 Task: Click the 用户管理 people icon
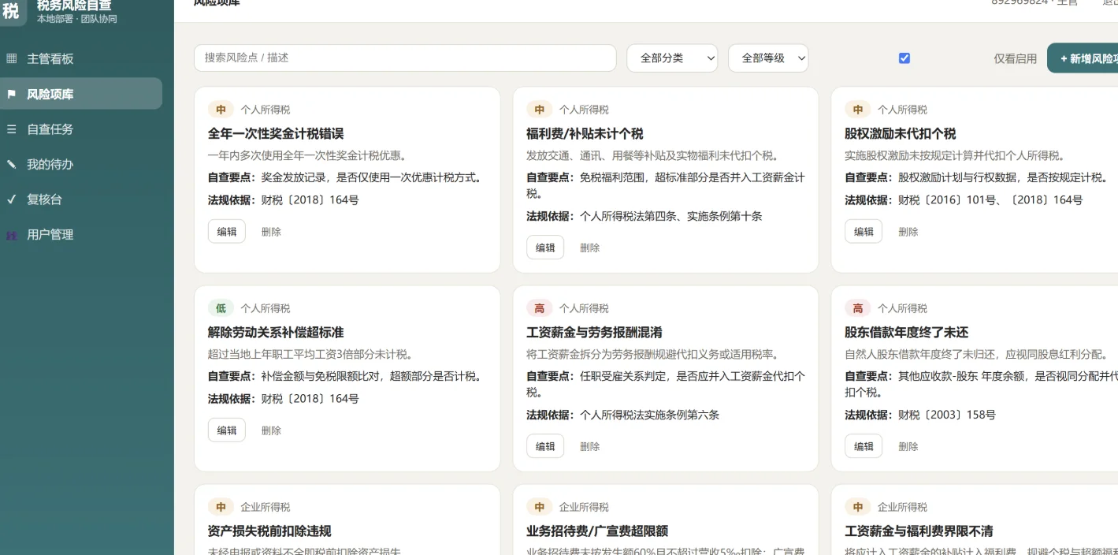11,235
